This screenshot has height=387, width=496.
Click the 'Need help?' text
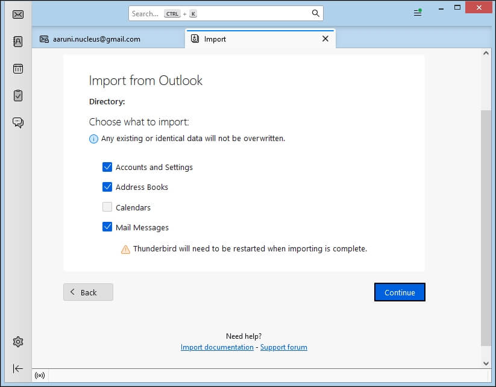tap(243, 336)
